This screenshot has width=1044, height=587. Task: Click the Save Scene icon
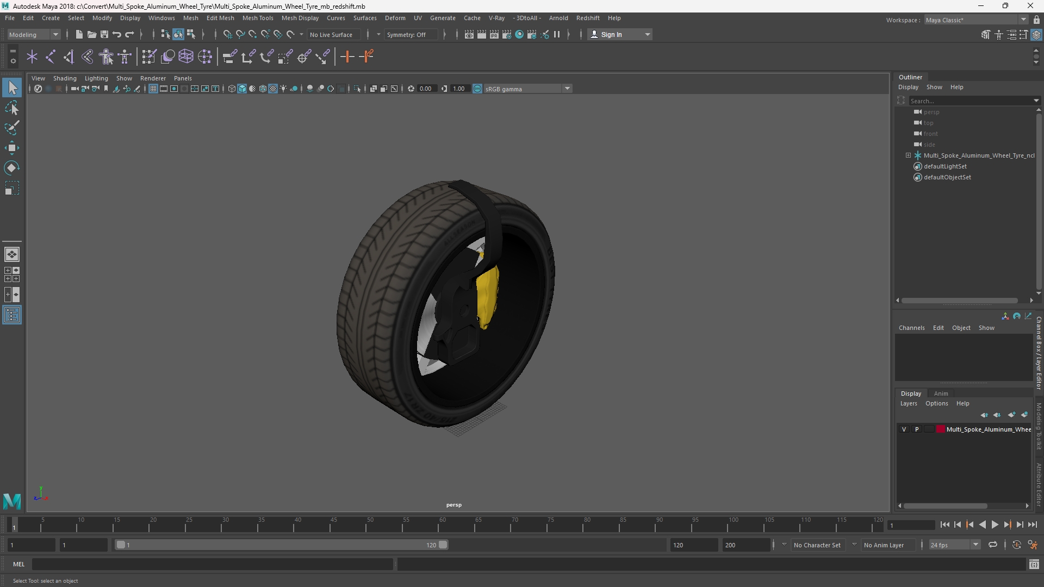pyautogui.click(x=104, y=34)
